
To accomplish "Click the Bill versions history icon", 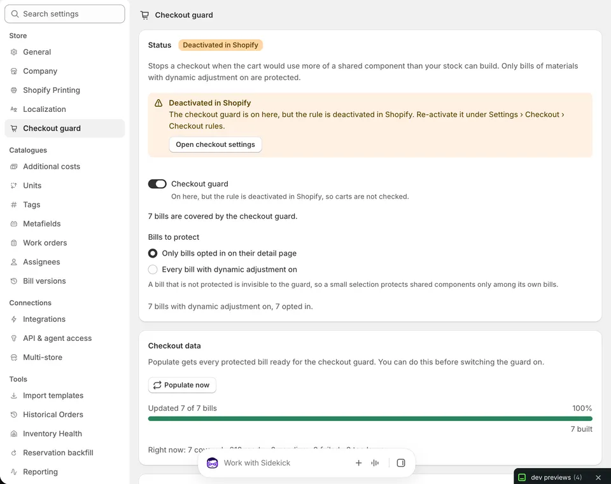I will pyautogui.click(x=14, y=280).
